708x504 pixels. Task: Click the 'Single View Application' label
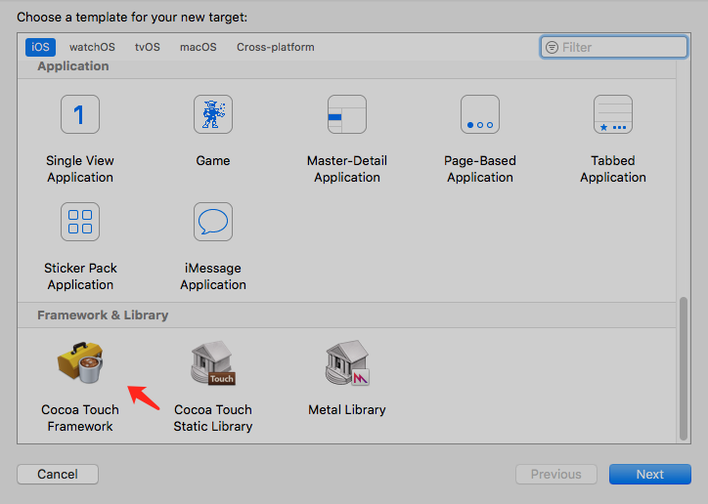80,169
